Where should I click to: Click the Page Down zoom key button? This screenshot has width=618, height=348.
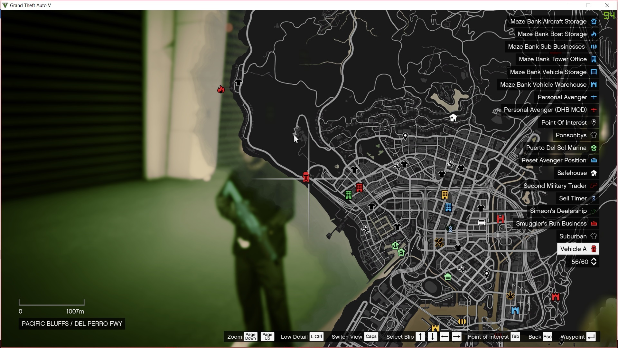tap(250, 337)
